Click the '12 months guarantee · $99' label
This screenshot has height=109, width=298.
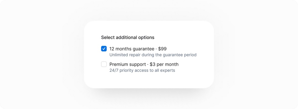pyautogui.click(x=138, y=49)
